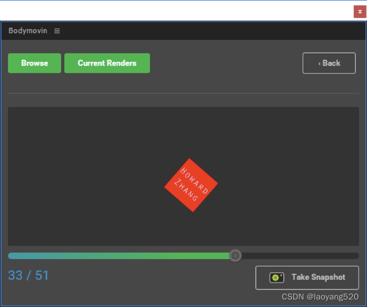This screenshot has width=367, height=307.
Task: Click the red Howard Zhang animation preview
Action: [x=191, y=185]
